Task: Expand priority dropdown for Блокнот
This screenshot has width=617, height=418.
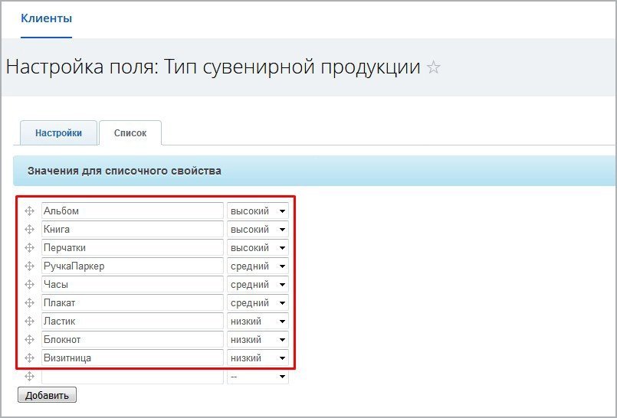Action: pyautogui.click(x=258, y=339)
